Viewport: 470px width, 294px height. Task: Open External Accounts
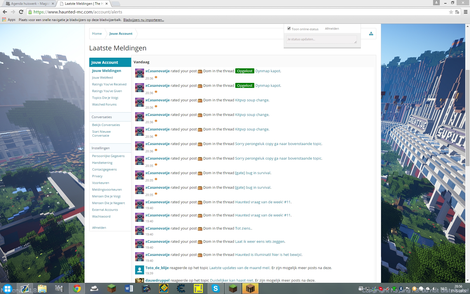click(x=105, y=210)
